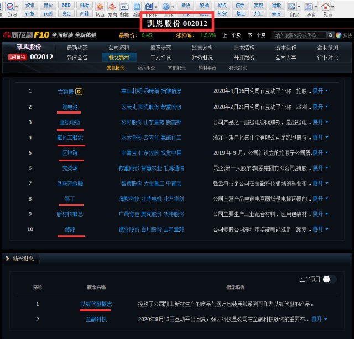The image size is (354, 339).
Task: Click the 创 ChiNext toolbar icon
Action: click(149, 7)
